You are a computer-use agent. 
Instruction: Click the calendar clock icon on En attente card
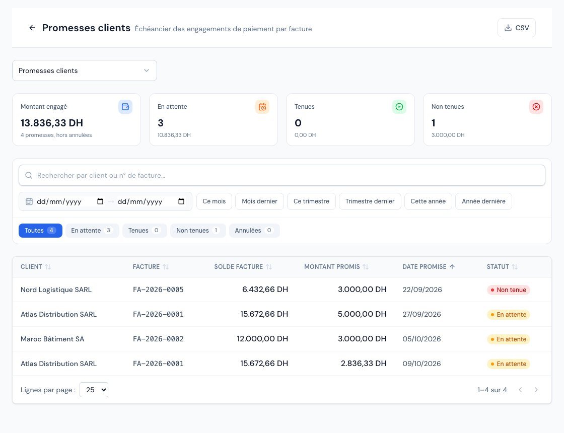(262, 107)
